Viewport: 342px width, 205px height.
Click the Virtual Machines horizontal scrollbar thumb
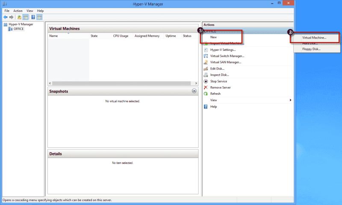121,83
